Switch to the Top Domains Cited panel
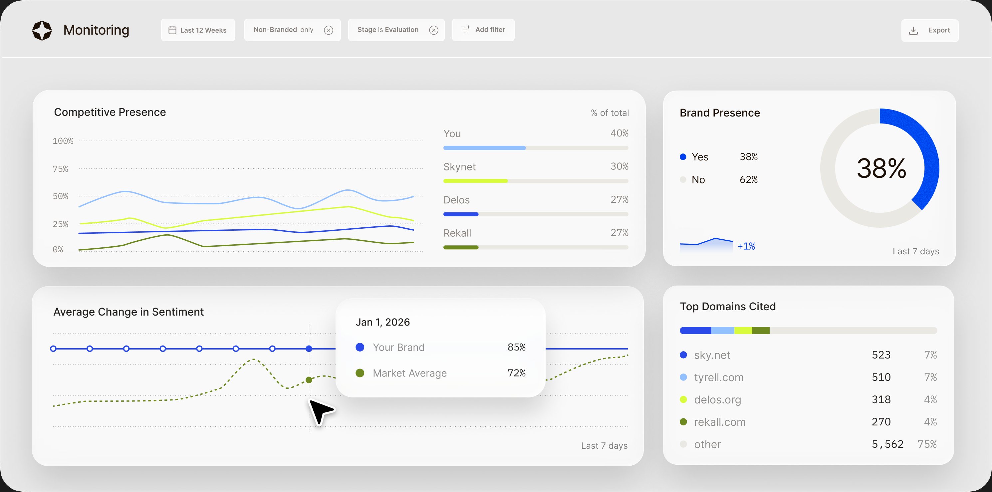Viewport: 992px width, 492px height. click(x=727, y=307)
